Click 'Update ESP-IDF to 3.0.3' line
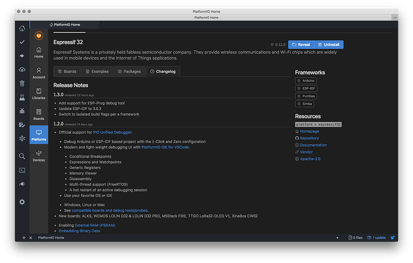413x263 pixels. pyautogui.click(x=80, y=109)
